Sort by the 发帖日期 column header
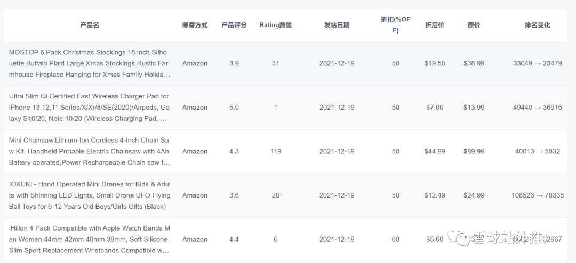Screen dimensions: 576x263 pyautogui.click(x=337, y=25)
